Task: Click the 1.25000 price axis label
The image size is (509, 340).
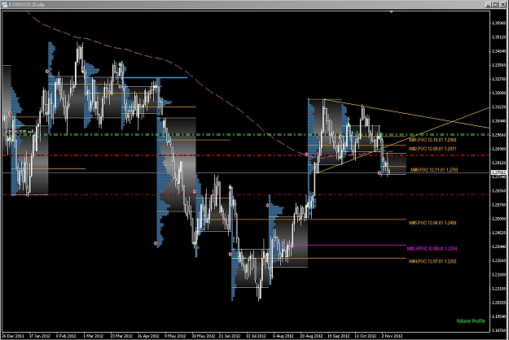Action: 499,219
